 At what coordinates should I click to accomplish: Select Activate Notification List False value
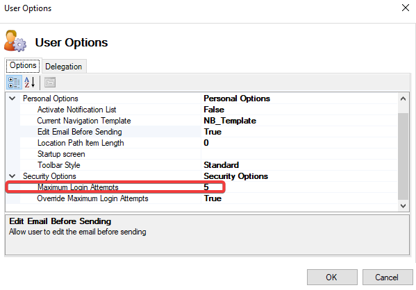click(x=299, y=110)
